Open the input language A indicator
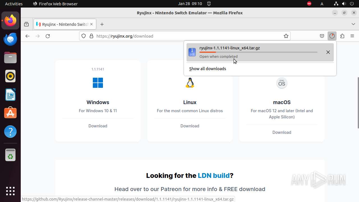The image size is (359, 202). point(322,4)
